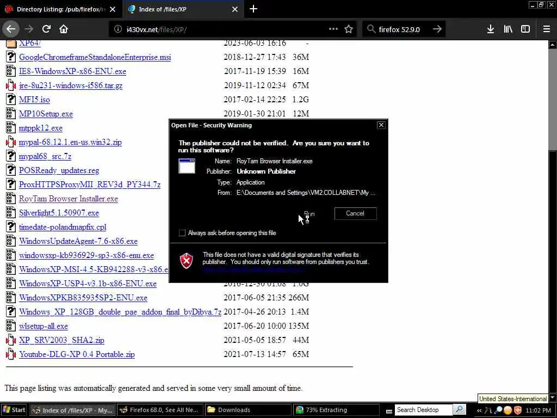
Task: Open mtppk12.exe link
Action: tap(41, 128)
